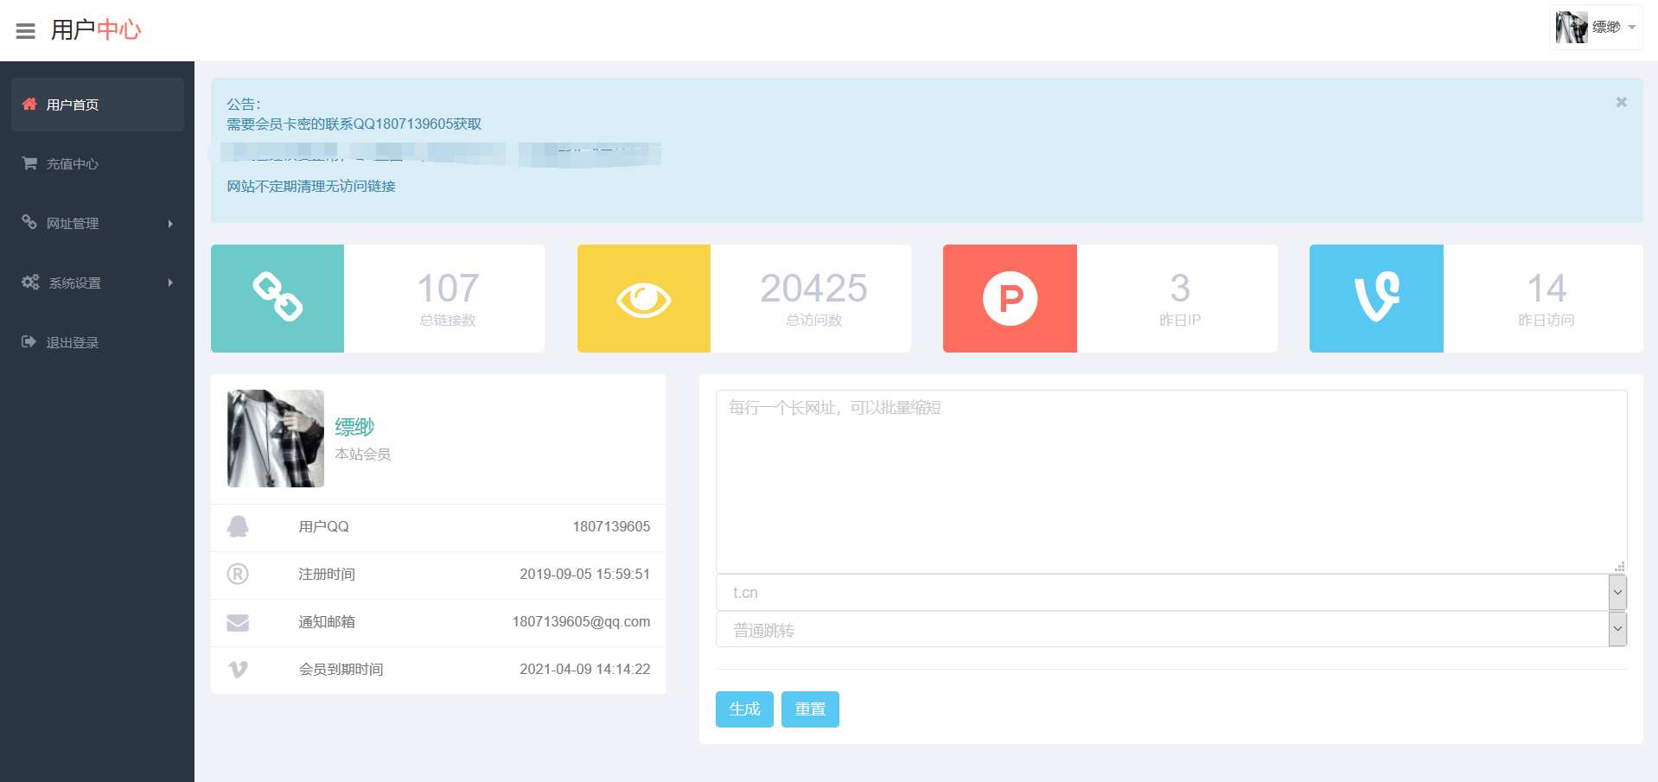This screenshot has height=782, width=1658.
Task: Click the username 缥缈 in profile card
Action: click(x=354, y=427)
